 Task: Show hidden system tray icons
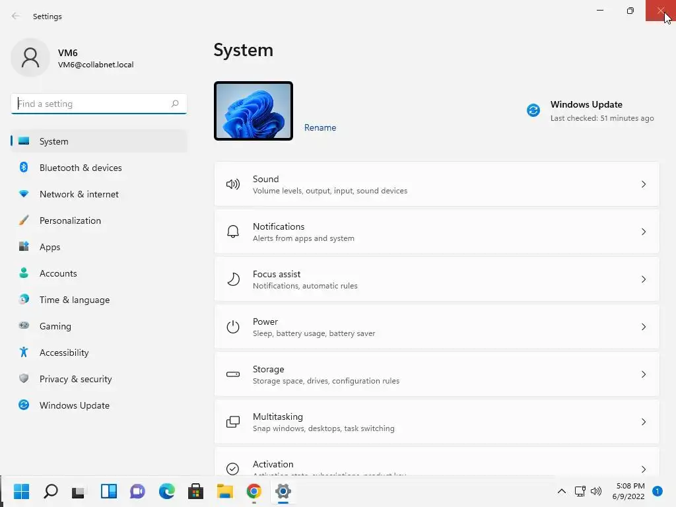point(562,491)
